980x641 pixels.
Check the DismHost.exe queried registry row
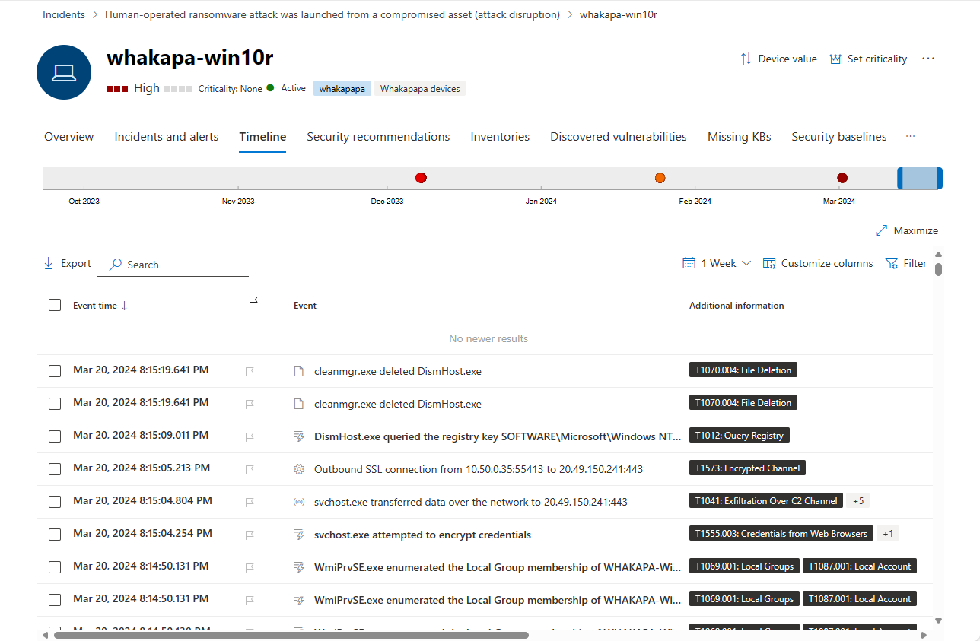click(x=55, y=436)
